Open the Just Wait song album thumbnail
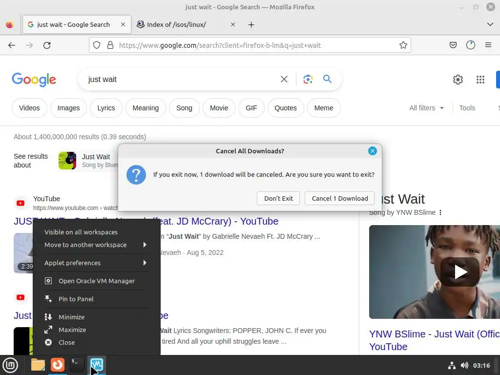The width and height of the screenshot is (500, 375). (67, 160)
